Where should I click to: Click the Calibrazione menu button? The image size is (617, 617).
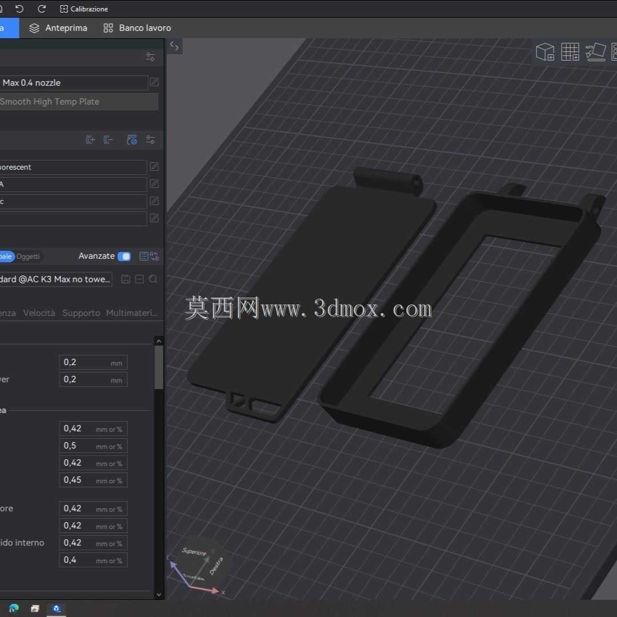(84, 9)
